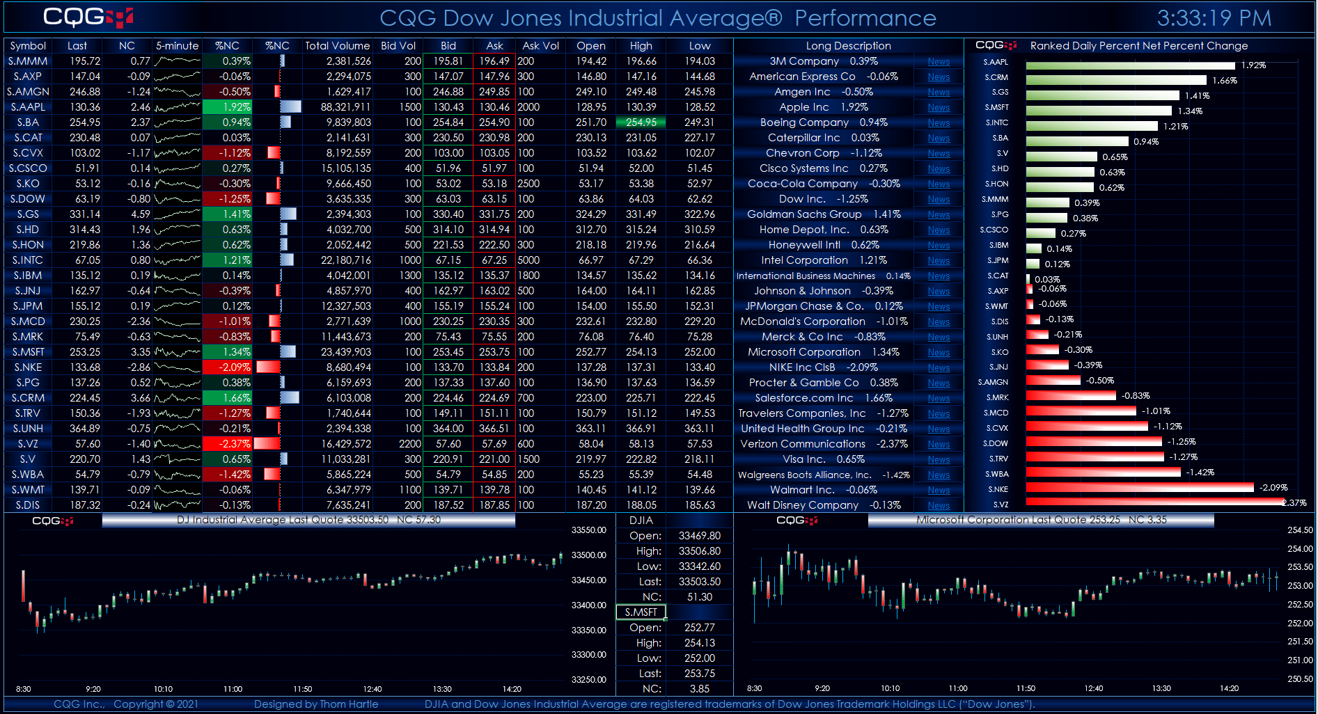The height and width of the screenshot is (714, 1318).
Task: Click the S.AAPL bar in the ranked chart
Action: click(1128, 65)
